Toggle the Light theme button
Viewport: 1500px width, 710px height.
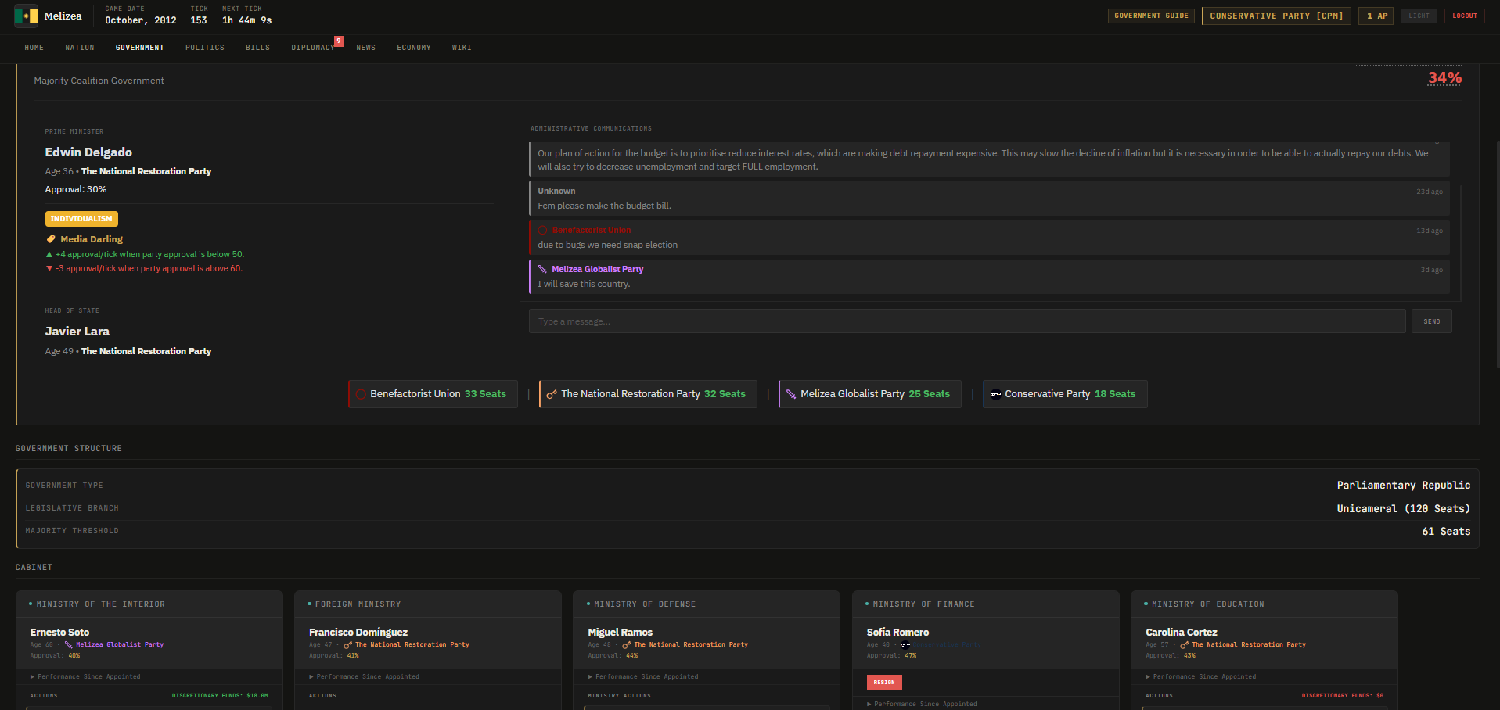(x=1418, y=16)
